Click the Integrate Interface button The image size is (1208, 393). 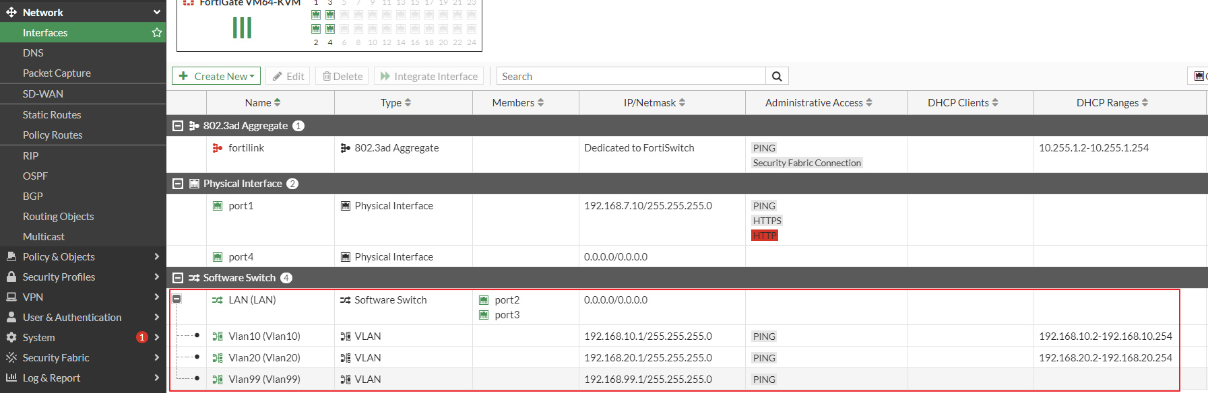(x=428, y=76)
